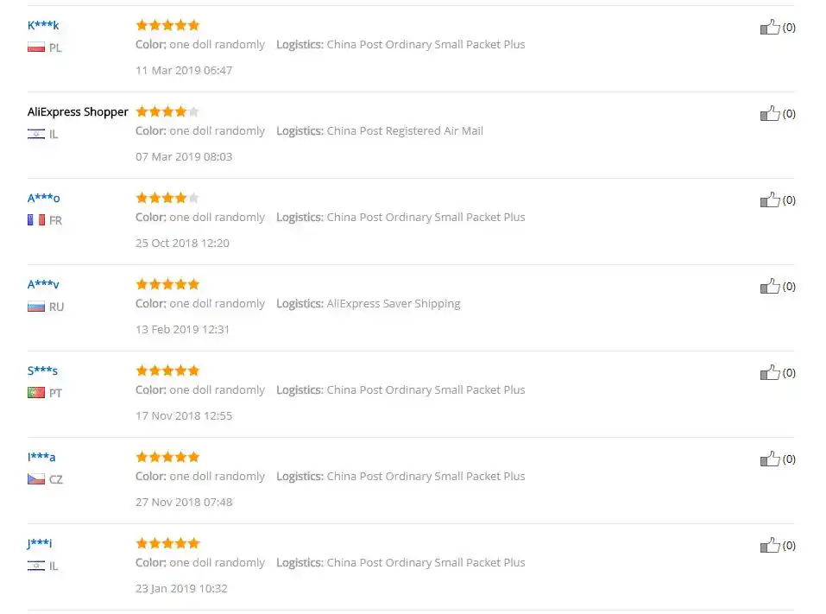Open reviewer K***k's profile
Screen dimensions: 826x614
click(43, 25)
